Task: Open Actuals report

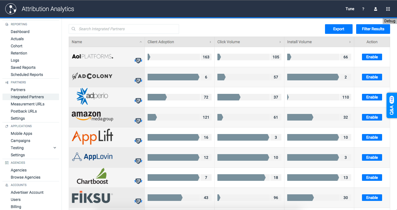Action: pos(17,39)
